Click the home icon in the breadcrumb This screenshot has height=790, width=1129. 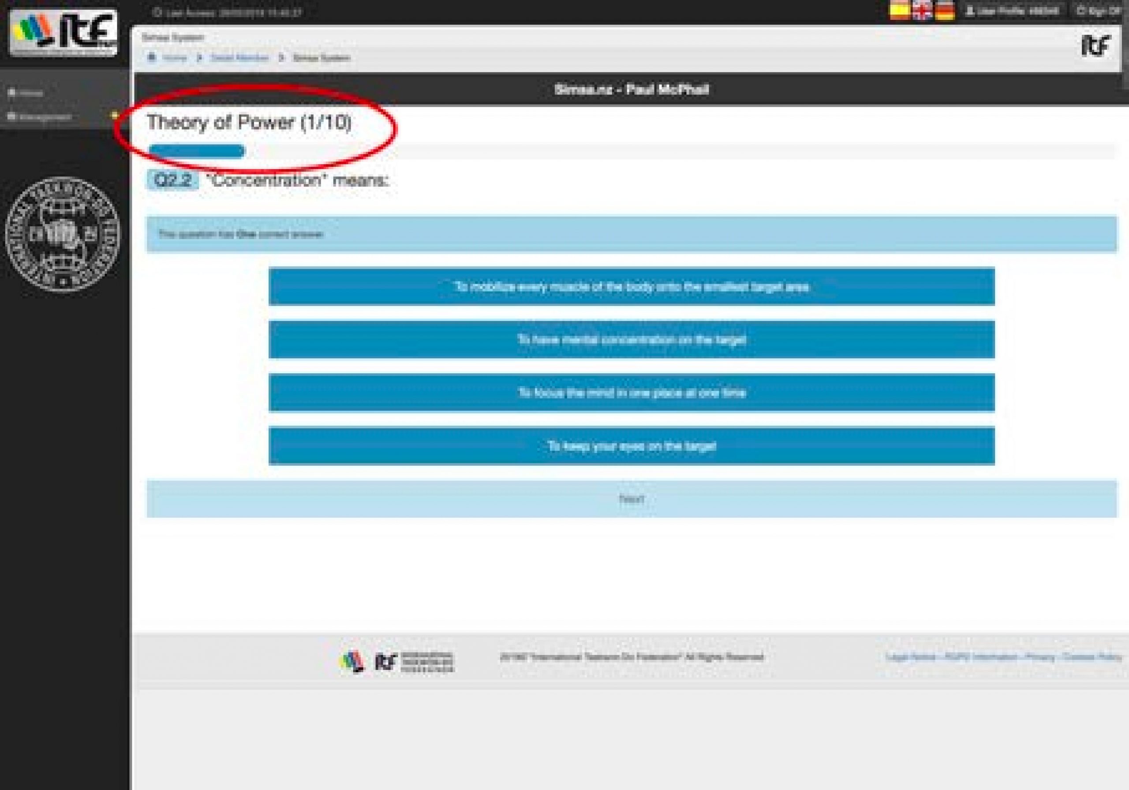click(152, 57)
